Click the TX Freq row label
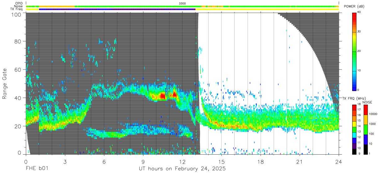The height and width of the screenshot is (175, 381). pyautogui.click(x=17, y=9)
